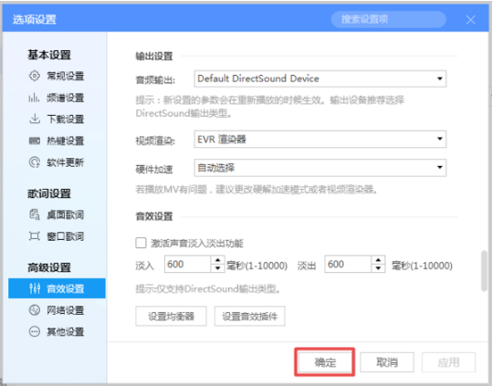Viewport: 492px width, 386px height.
Task: Click the 音效设置 group title in panel
Action: (154, 216)
